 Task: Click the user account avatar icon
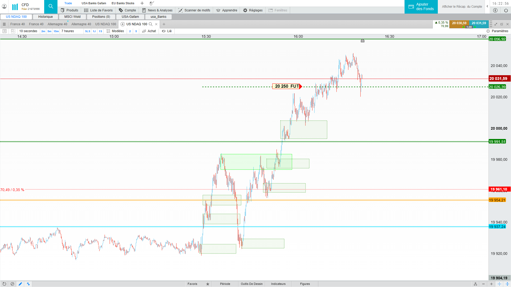point(4,7)
